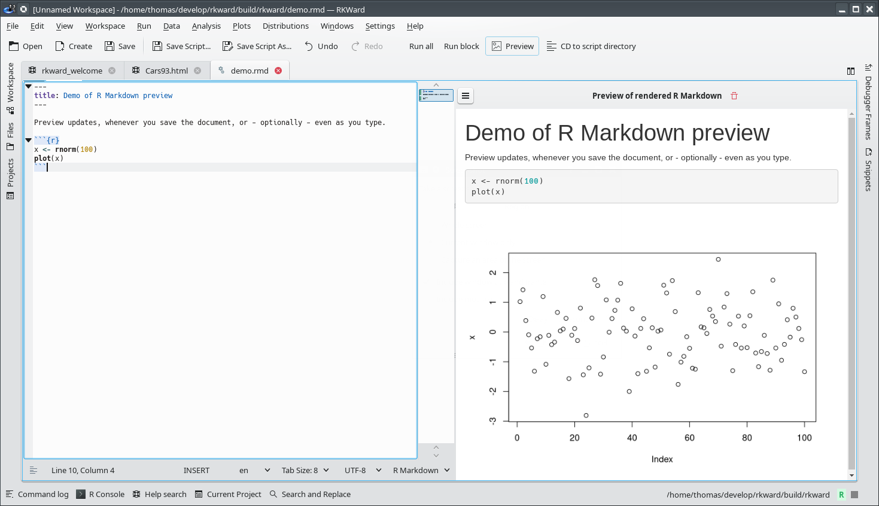Click CD to script directory
Image resolution: width=879 pixels, height=506 pixels.
tap(591, 46)
